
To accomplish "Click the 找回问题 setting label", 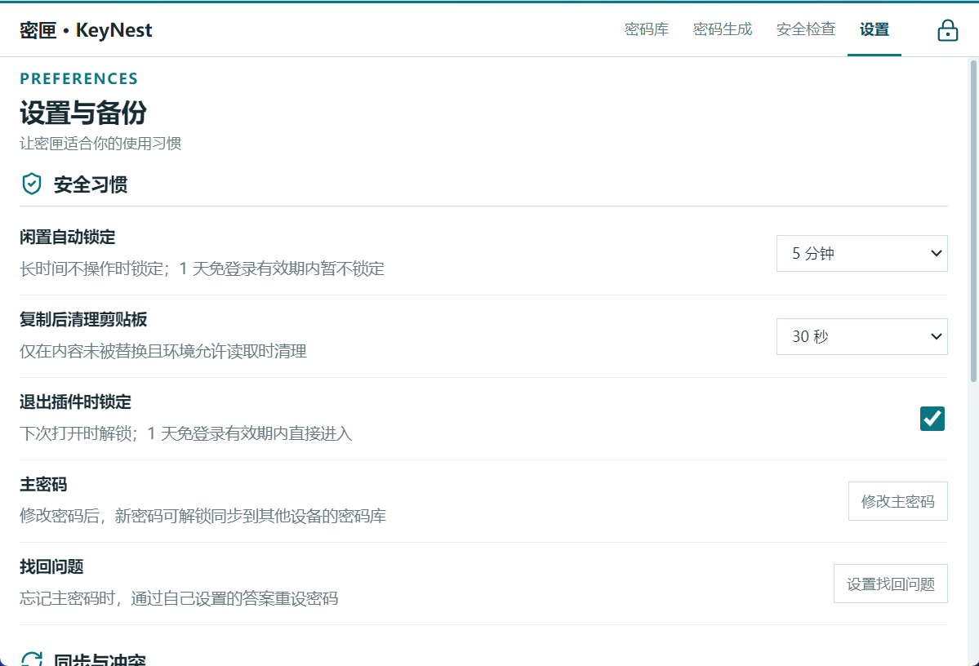I will (51, 566).
